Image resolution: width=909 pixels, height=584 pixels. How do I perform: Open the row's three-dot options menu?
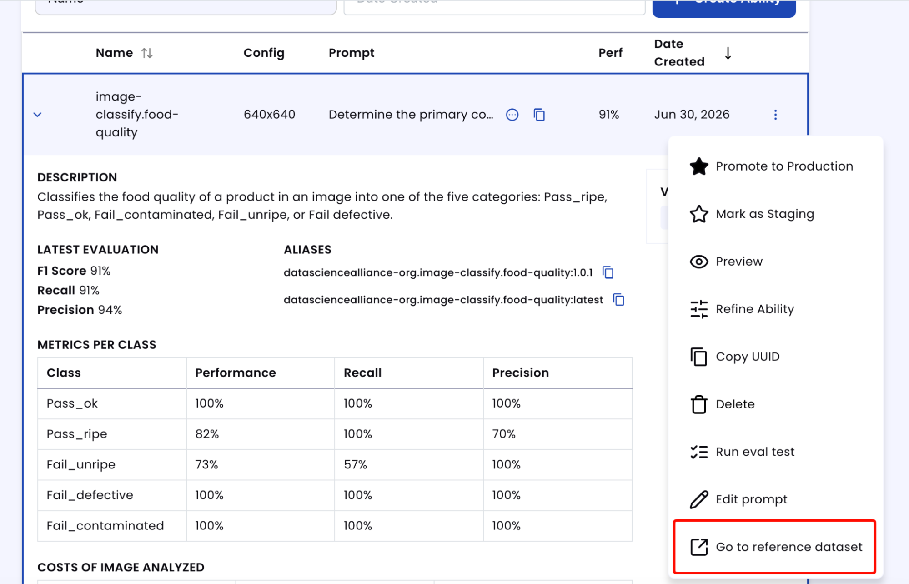coord(775,115)
